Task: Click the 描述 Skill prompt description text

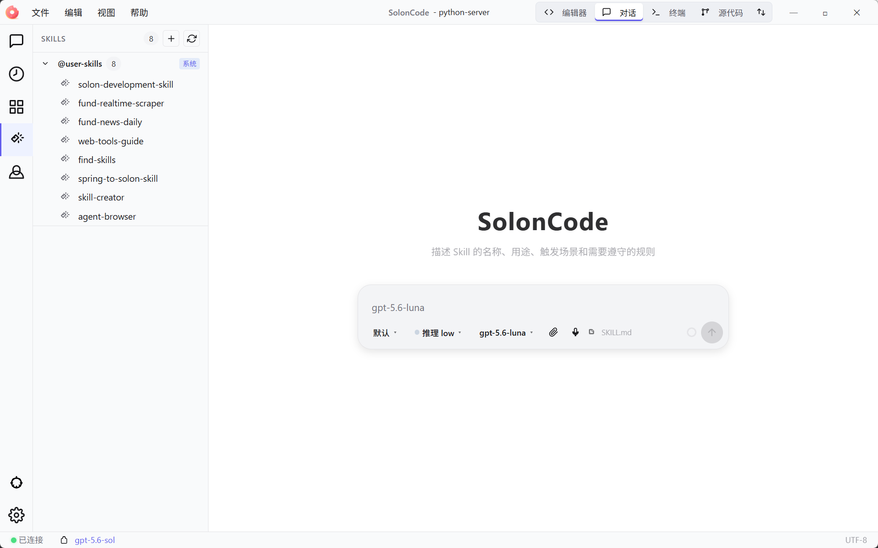Action: coord(543,252)
